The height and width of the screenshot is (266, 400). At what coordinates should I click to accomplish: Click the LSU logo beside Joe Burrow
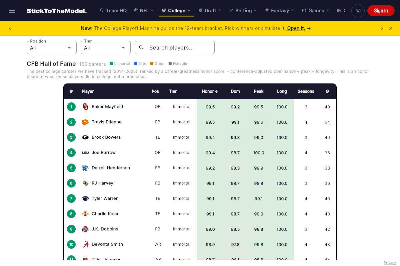85,153
